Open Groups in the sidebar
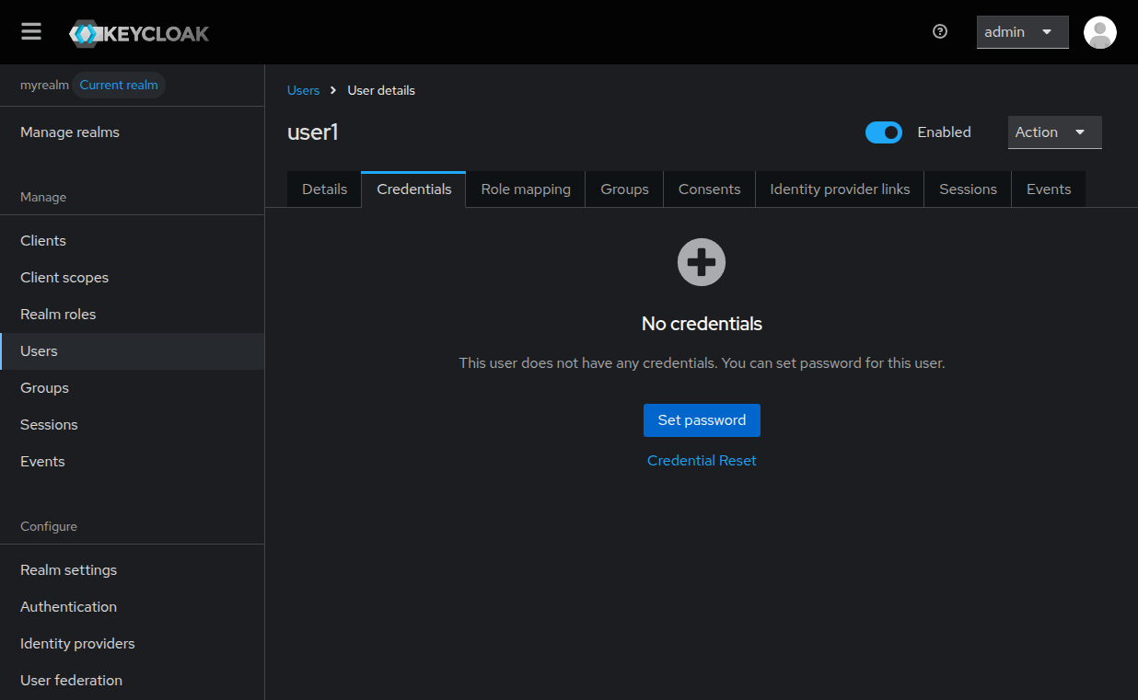 (x=132, y=388)
